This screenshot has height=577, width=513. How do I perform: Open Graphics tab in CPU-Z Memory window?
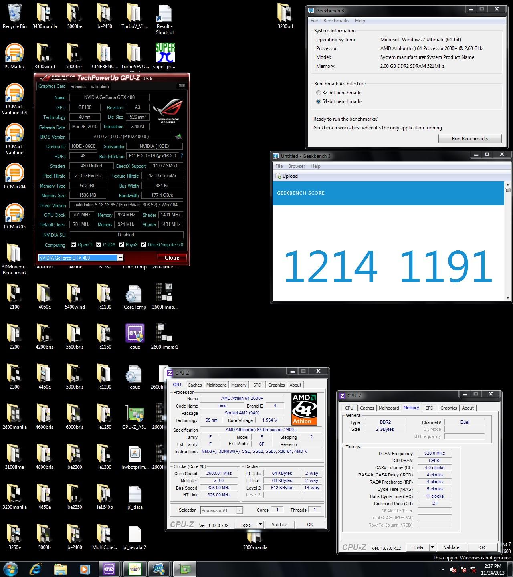point(448,408)
